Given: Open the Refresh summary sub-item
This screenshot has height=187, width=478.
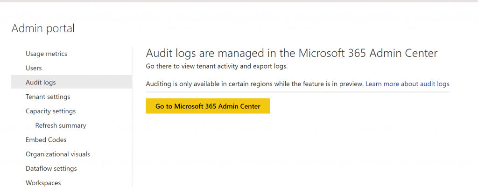Looking at the screenshot, I should pos(61,125).
